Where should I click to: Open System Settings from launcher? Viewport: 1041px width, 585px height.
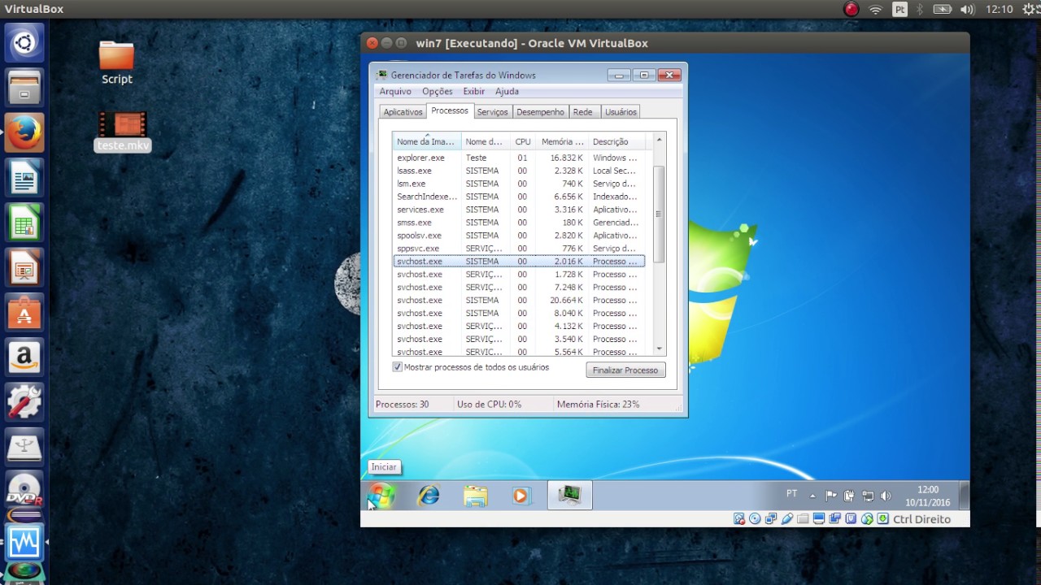click(x=24, y=403)
